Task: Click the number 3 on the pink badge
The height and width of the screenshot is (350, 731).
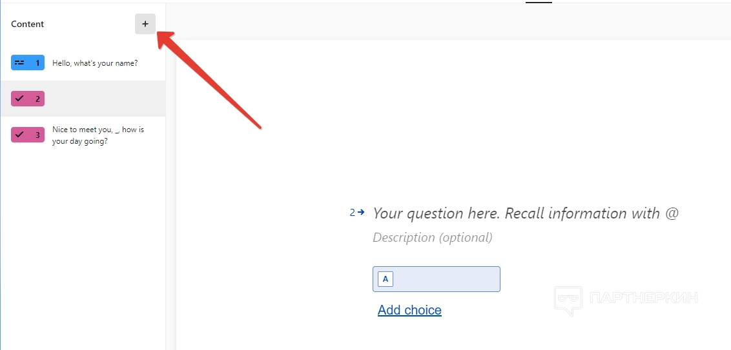Action: tap(37, 135)
